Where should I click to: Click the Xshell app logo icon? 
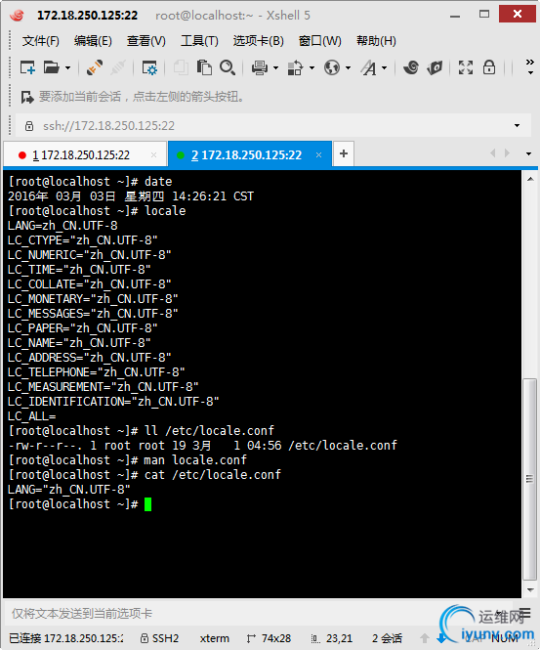click(x=18, y=16)
